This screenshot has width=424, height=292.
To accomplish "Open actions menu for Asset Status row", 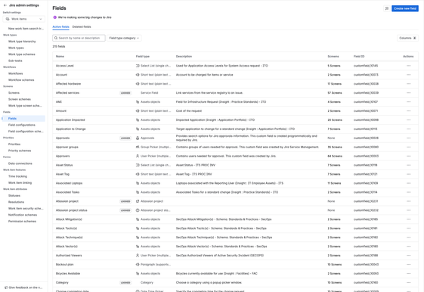I will coord(408,165).
